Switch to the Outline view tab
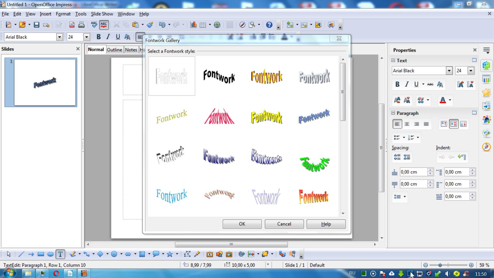 click(x=114, y=50)
